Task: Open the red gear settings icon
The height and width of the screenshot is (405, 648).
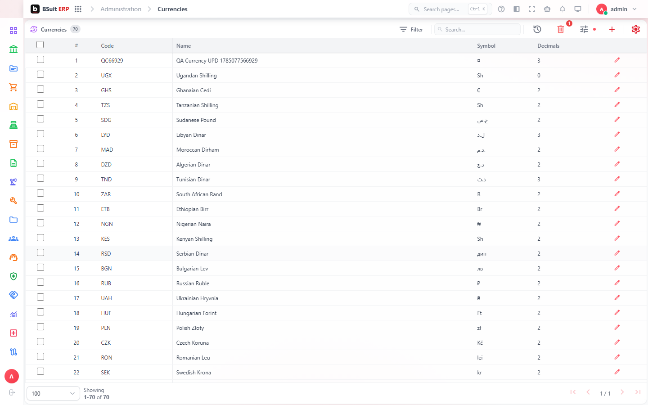Action: point(636,29)
